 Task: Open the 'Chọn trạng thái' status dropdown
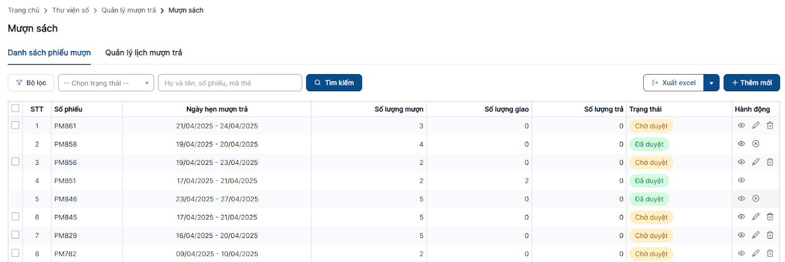pos(106,83)
